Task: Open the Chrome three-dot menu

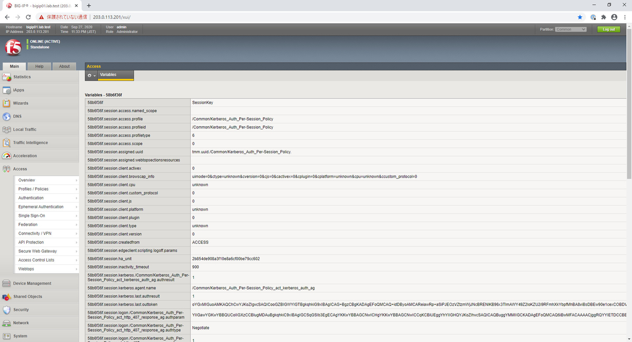Action: point(625,17)
